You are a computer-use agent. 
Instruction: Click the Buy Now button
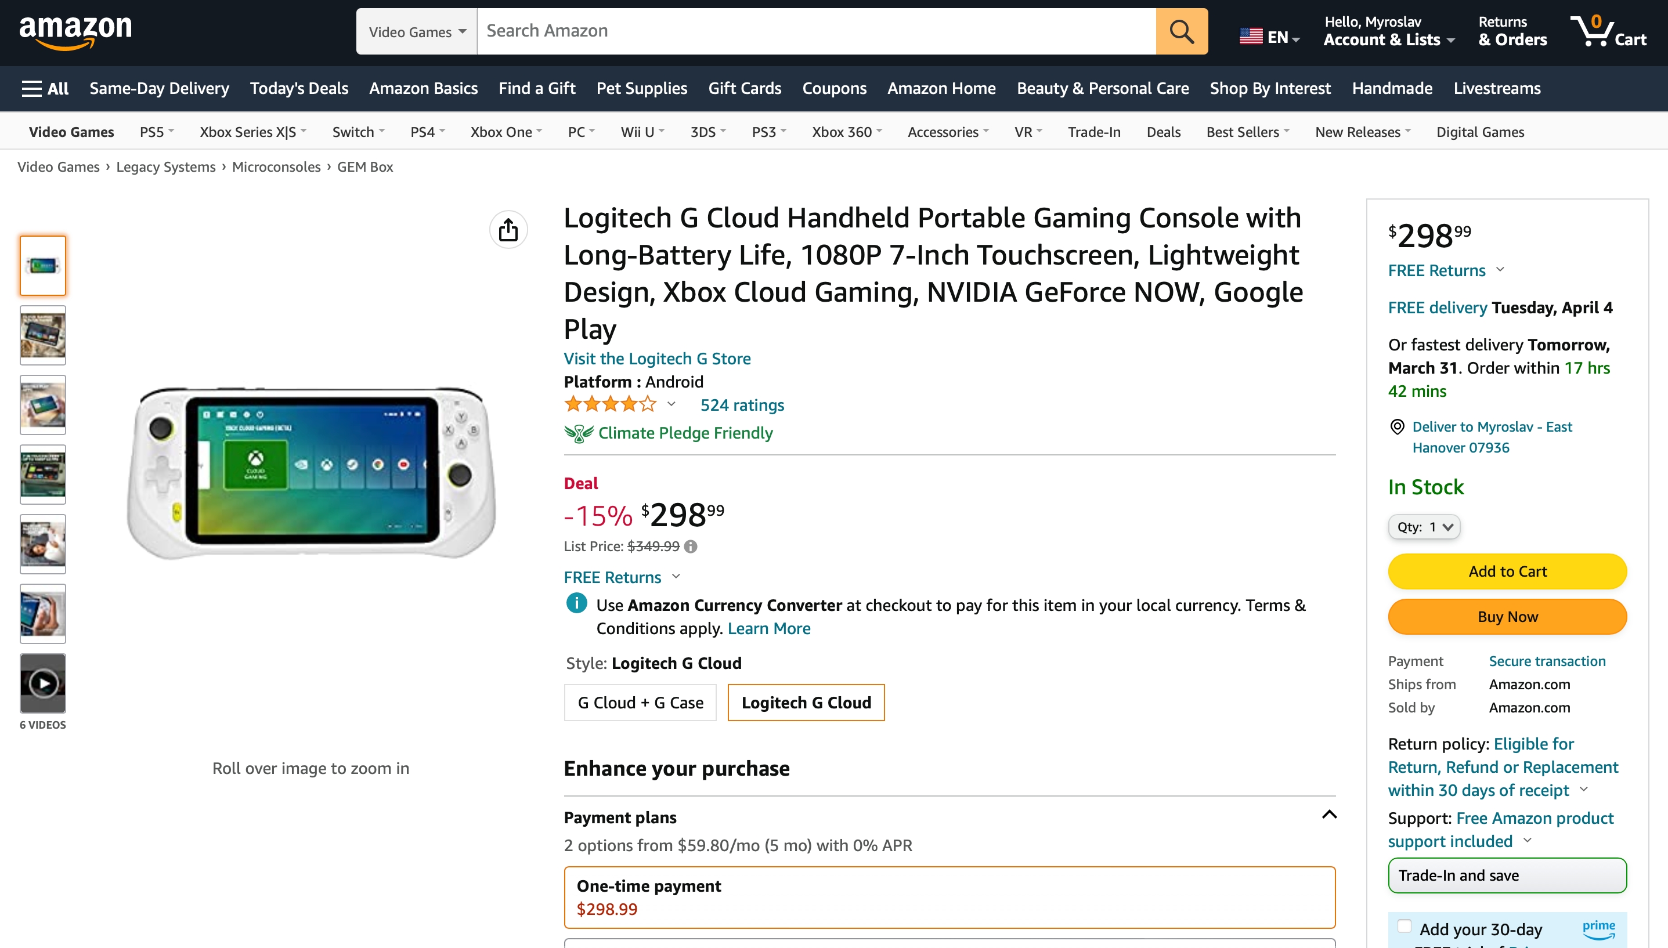tap(1507, 616)
